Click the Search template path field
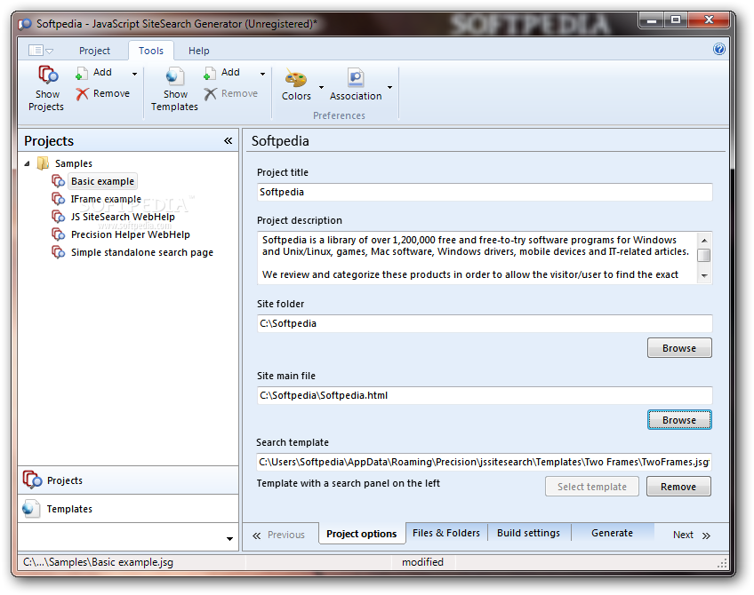The image size is (754, 595). [484, 462]
